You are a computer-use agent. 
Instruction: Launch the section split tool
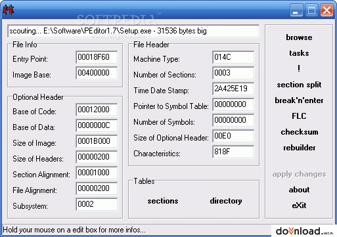(299, 85)
